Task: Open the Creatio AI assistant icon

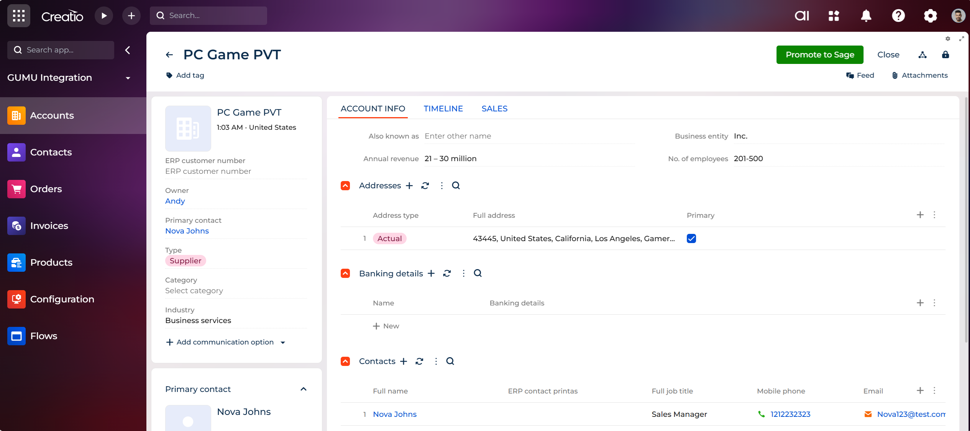Action: tap(802, 16)
